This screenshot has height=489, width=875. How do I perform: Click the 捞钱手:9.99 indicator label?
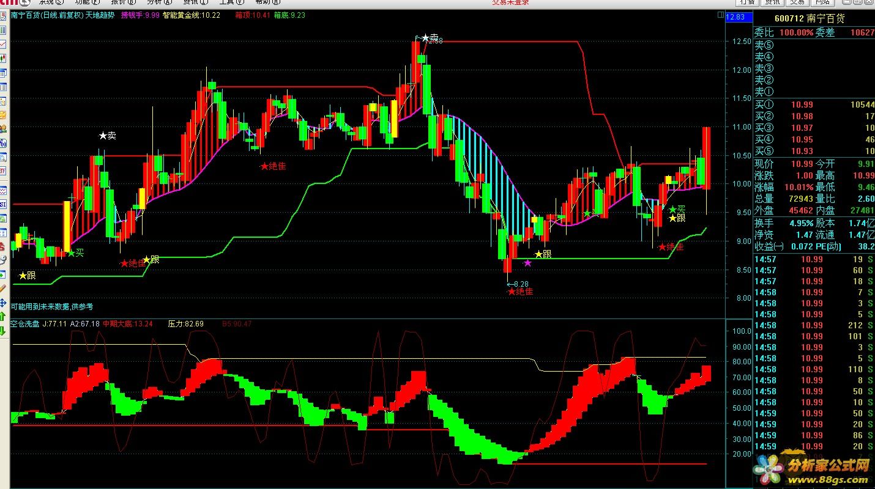[x=140, y=15]
